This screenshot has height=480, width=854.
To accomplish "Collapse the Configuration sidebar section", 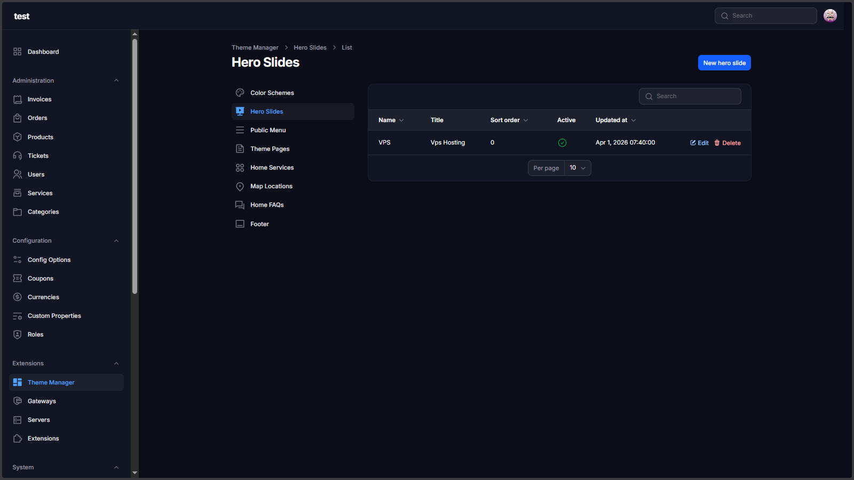I will tap(116, 241).
